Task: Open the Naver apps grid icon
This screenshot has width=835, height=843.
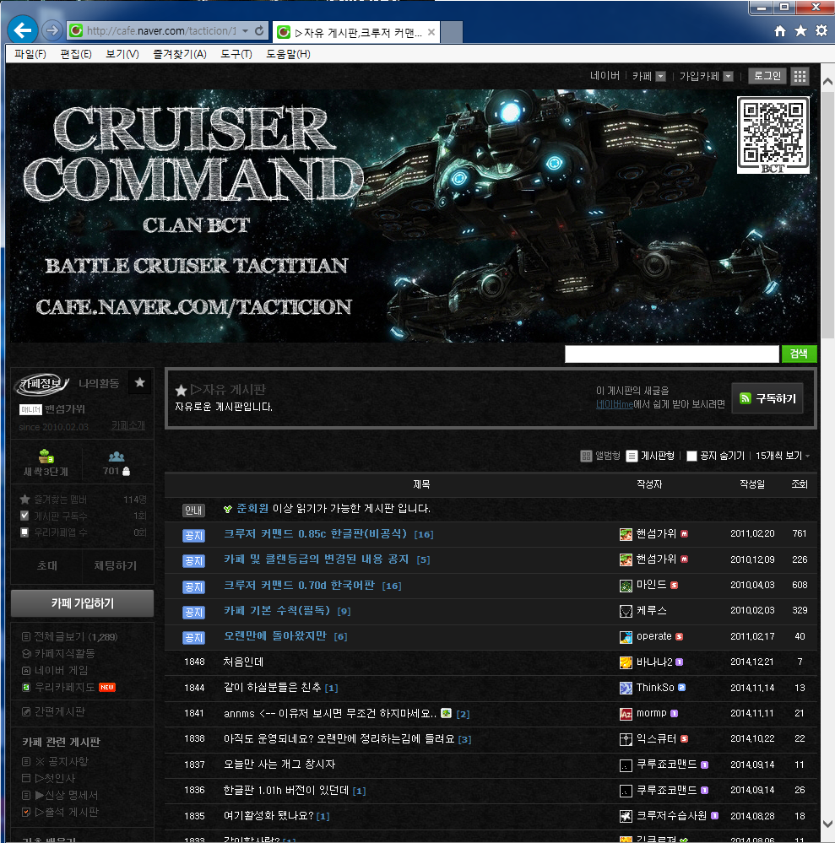Action: [800, 76]
